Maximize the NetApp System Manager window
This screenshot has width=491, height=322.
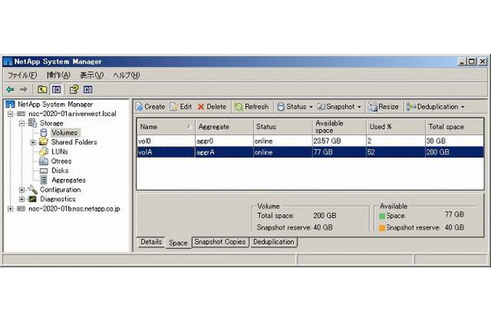pyautogui.click(x=472, y=62)
